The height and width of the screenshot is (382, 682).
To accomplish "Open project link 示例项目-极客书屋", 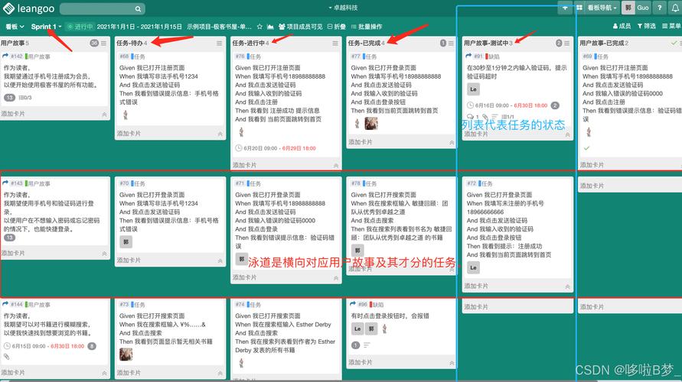I will pos(219,27).
